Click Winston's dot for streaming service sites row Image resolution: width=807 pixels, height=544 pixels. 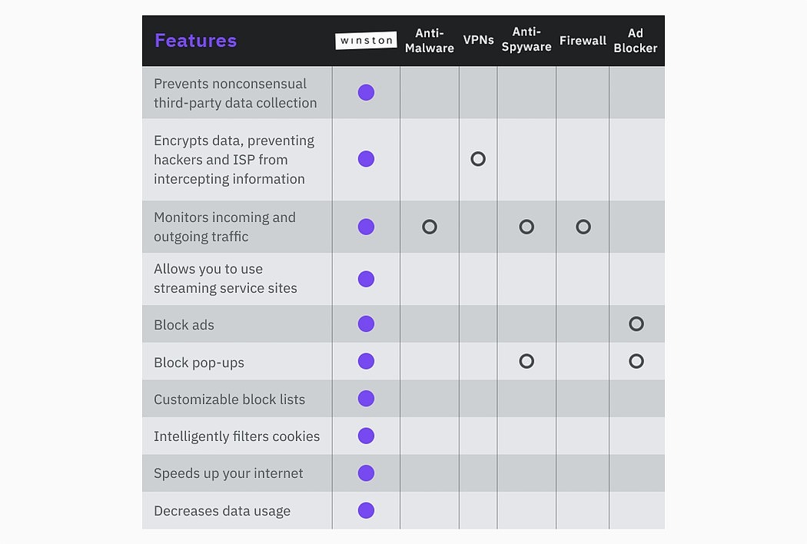[x=366, y=279]
